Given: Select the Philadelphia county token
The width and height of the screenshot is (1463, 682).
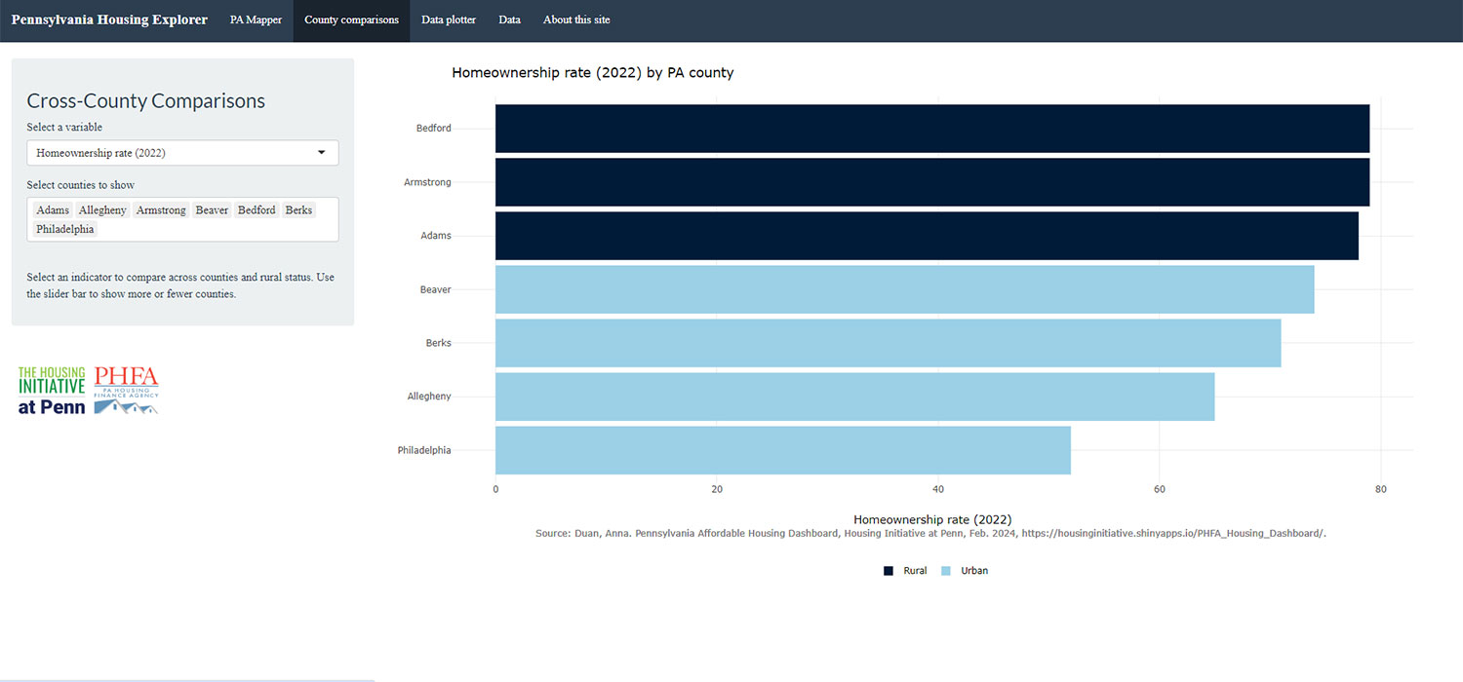Looking at the screenshot, I should 64,229.
